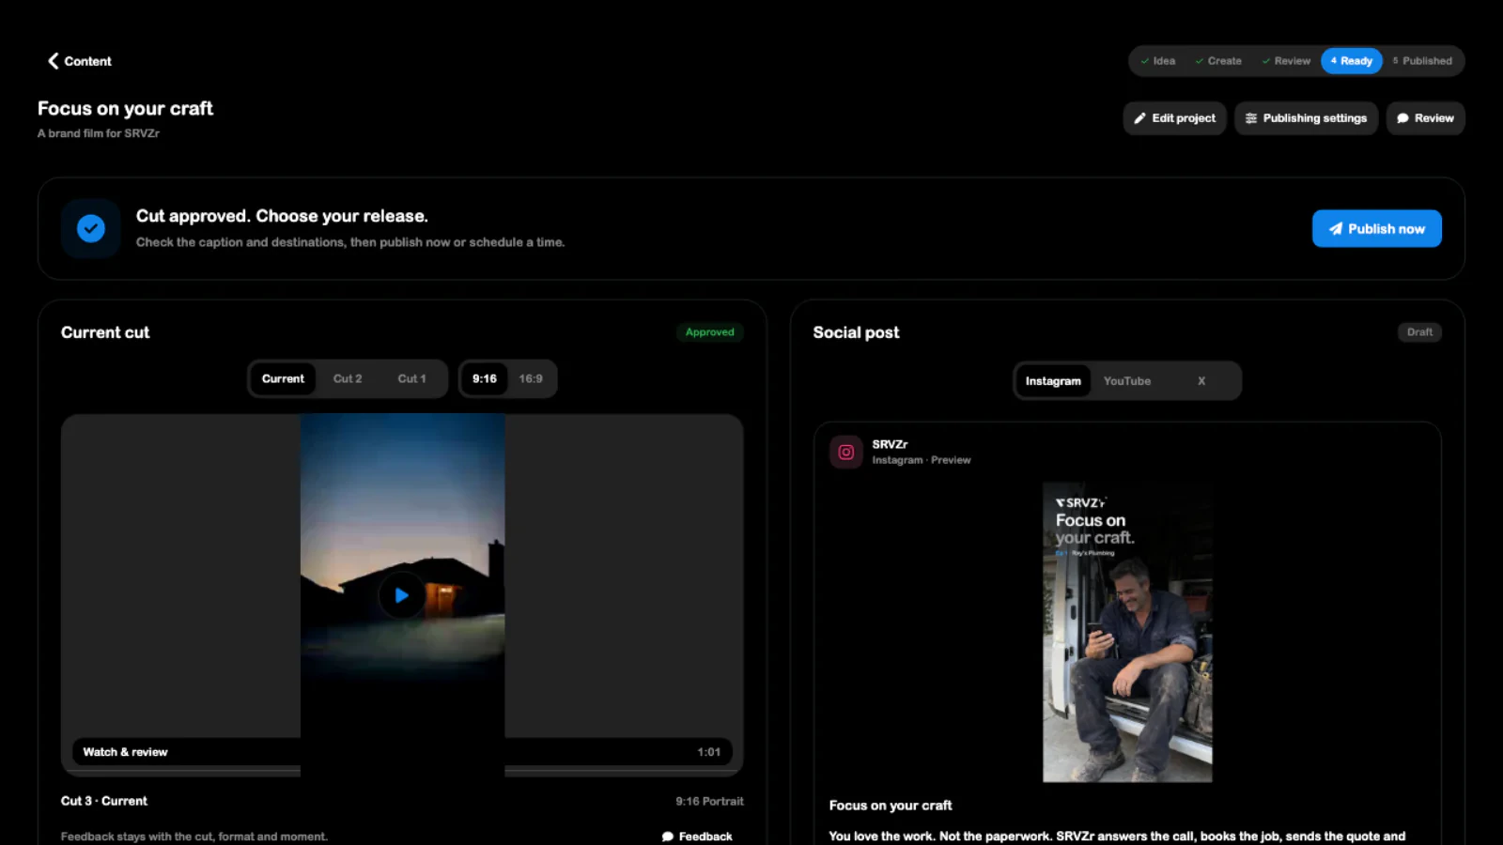Select the Ready step in progress tracker
The width and height of the screenshot is (1503, 845).
1352,61
